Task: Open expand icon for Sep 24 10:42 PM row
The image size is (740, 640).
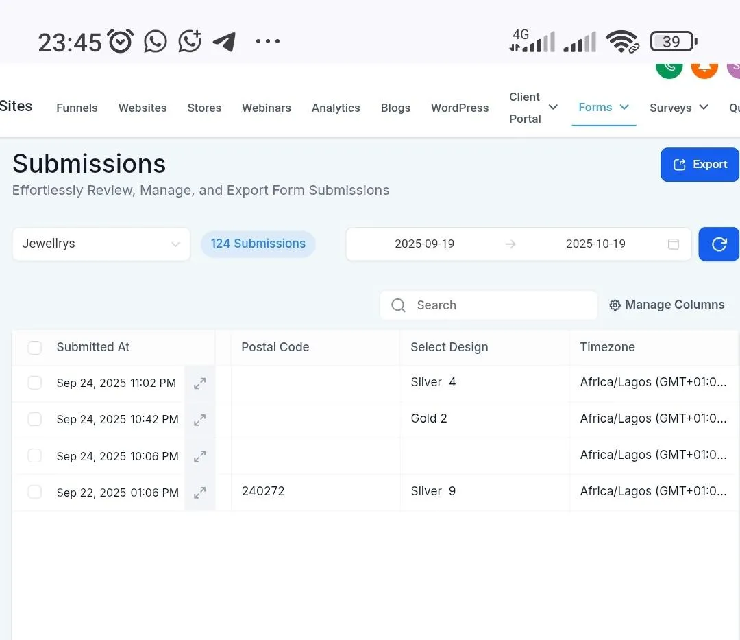Action: (x=199, y=419)
